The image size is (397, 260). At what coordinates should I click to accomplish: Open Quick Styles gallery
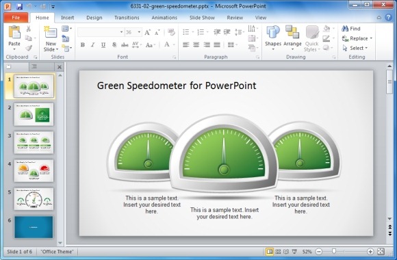[x=312, y=38]
